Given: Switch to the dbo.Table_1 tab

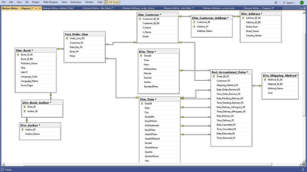Looking at the screenshot, I should [x=182, y=8].
